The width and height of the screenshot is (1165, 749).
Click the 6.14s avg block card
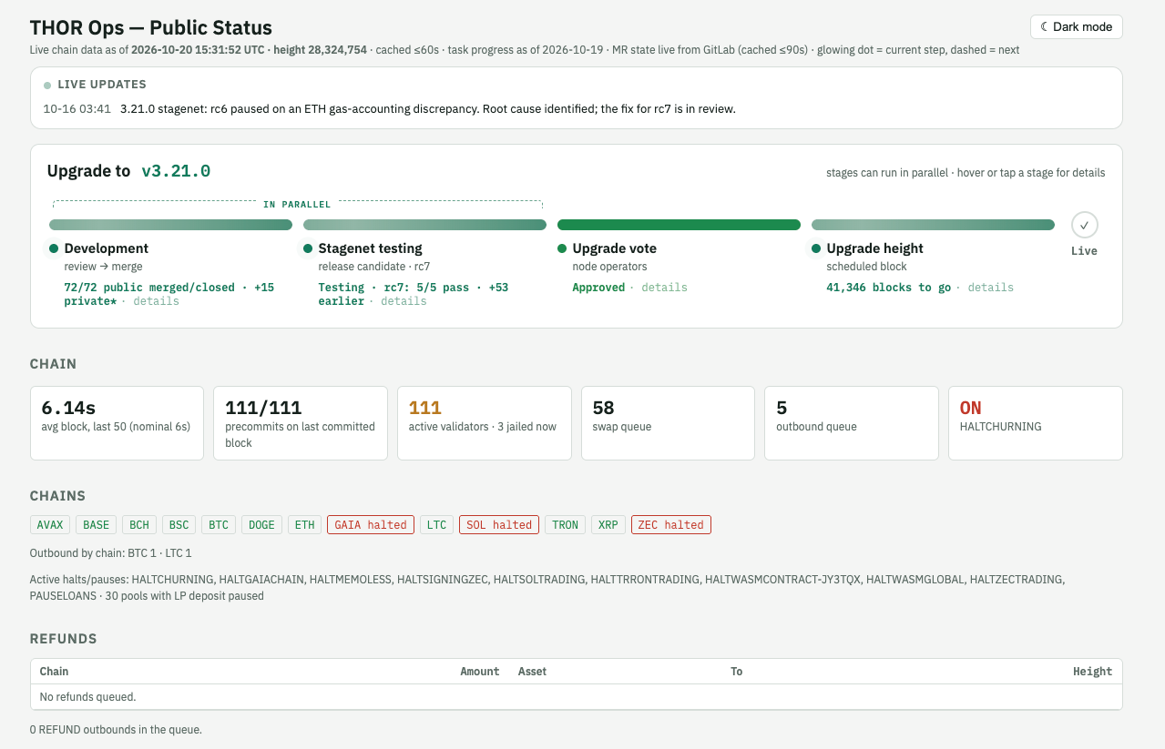pos(117,423)
